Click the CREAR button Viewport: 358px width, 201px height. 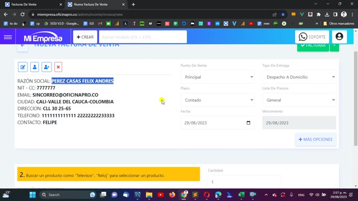click(85, 37)
